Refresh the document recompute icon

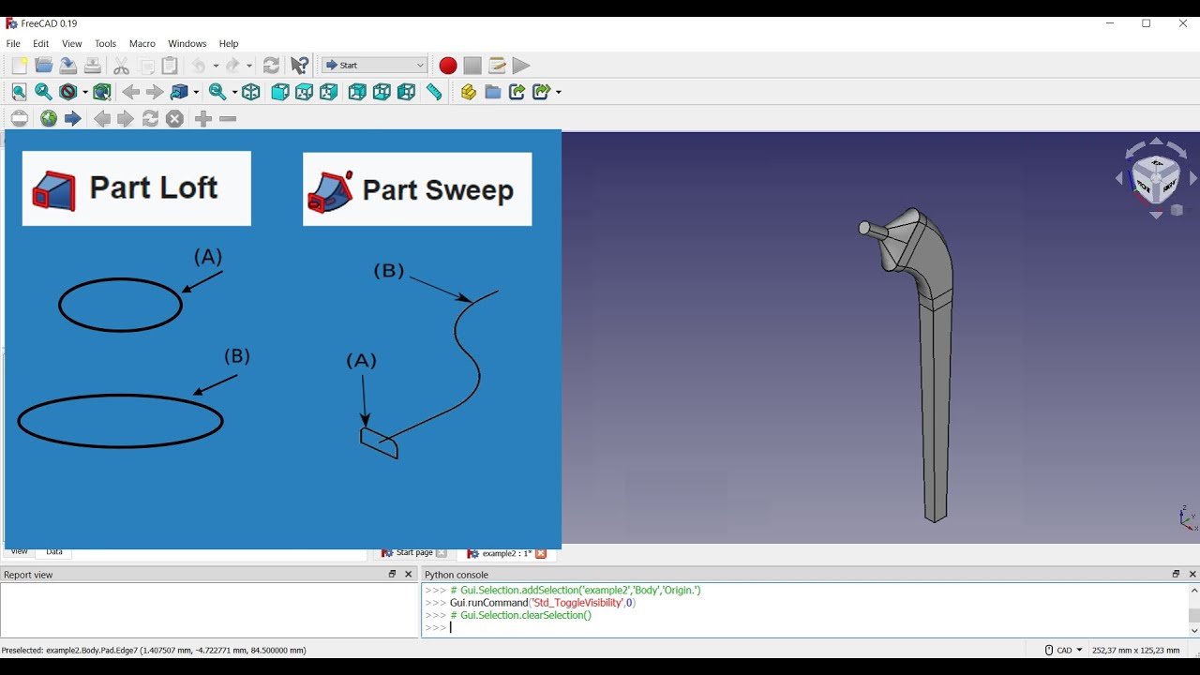tap(271, 66)
